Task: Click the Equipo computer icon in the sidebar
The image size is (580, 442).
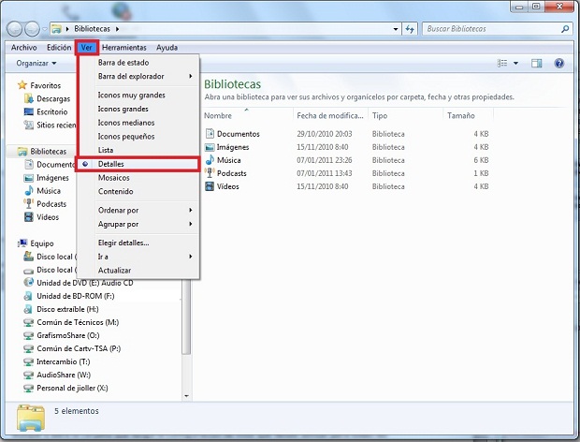Action: (x=22, y=243)
